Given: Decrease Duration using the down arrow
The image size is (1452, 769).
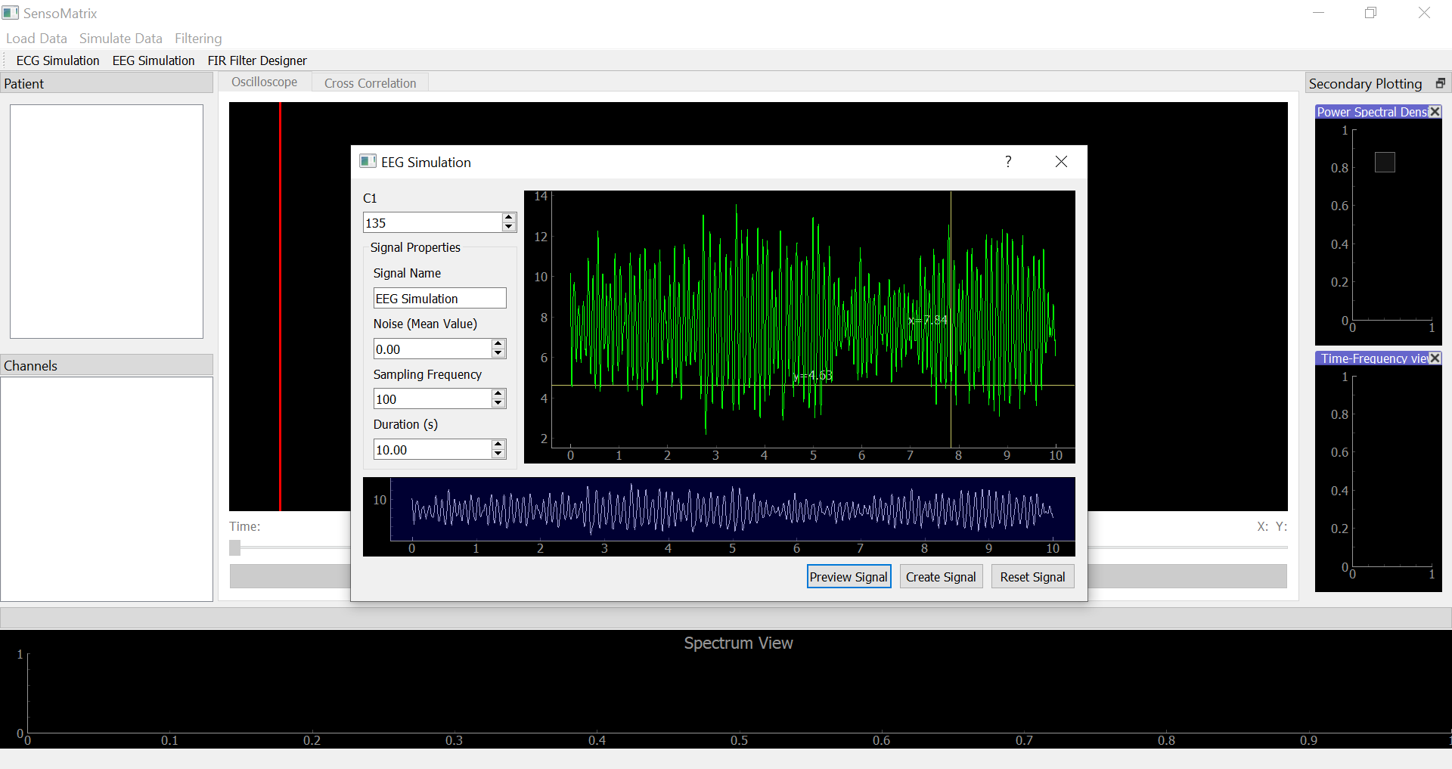Looking at the screenshot, I should click(498, 454).
